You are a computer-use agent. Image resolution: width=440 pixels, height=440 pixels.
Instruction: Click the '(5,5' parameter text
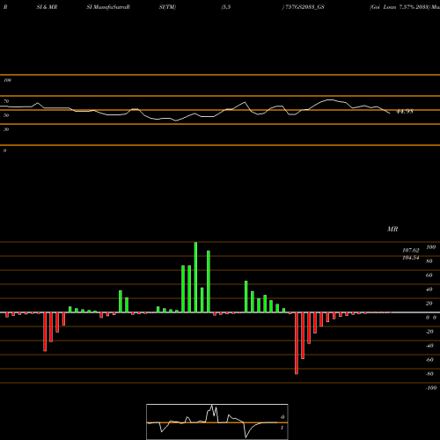pyautogui.click(x=226, y=7)
